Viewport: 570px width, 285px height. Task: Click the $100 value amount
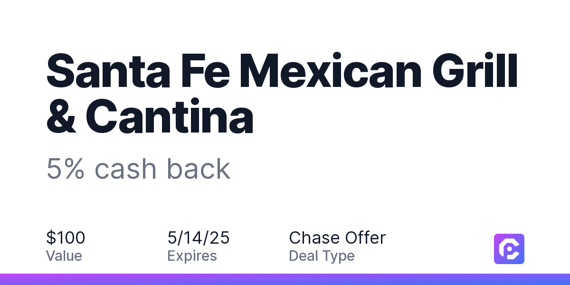pos(66,237)
